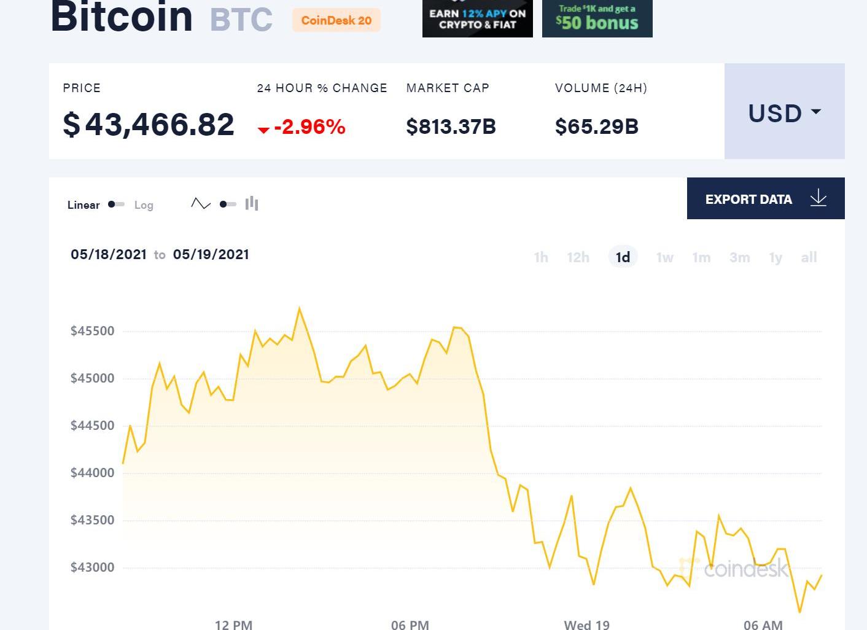The image size is (867, 630).
Task: Select the 1d time range
Action: [x=623, y=257]
